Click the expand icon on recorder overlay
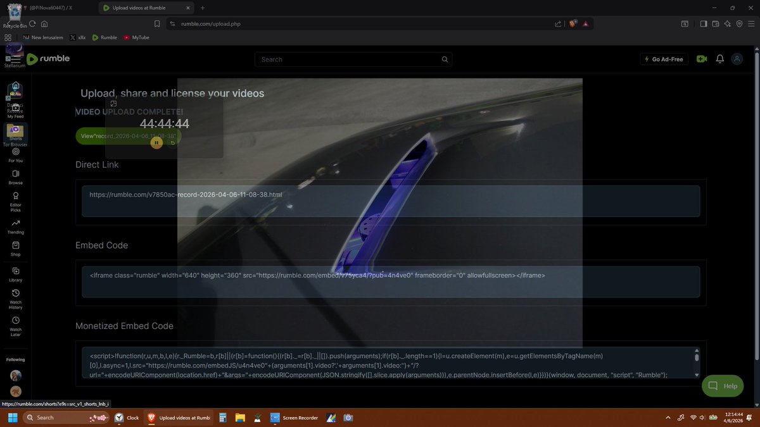 click(x=113, y=103)
